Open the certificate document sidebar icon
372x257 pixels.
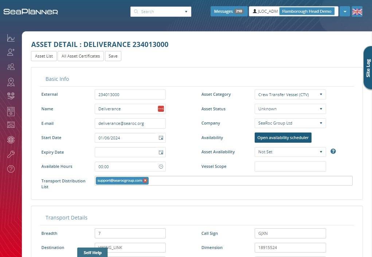click(x=11, y=111)
